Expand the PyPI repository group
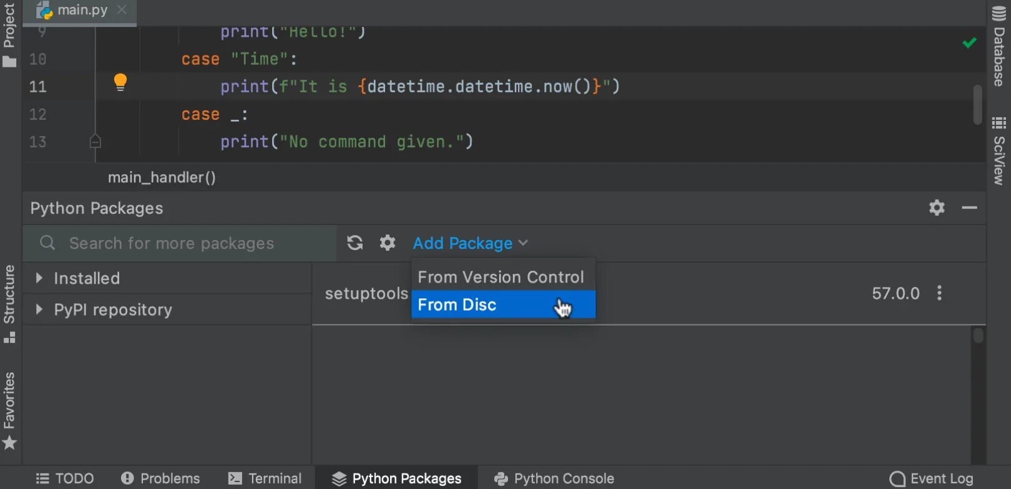The image size is (1011, 489). [x=39, y=309]
